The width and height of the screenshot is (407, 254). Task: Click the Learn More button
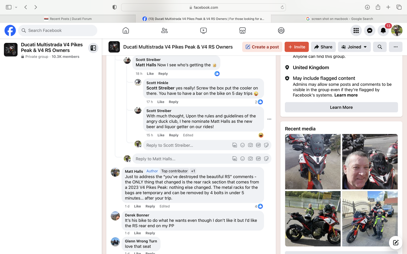click(341, 107)
